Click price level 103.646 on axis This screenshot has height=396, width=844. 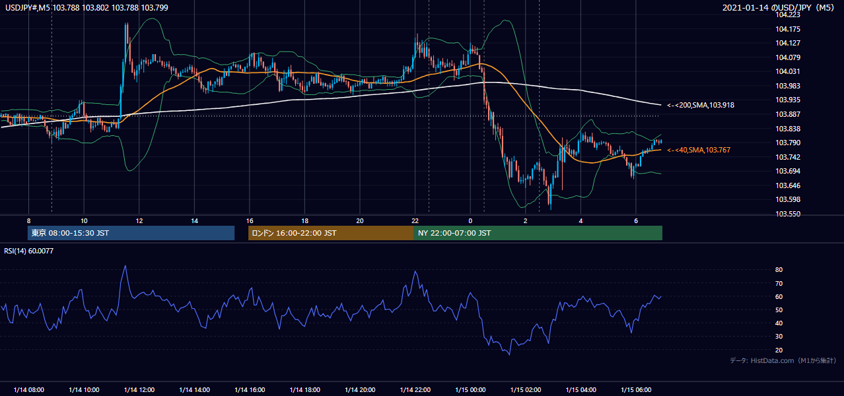pos(789,185)
